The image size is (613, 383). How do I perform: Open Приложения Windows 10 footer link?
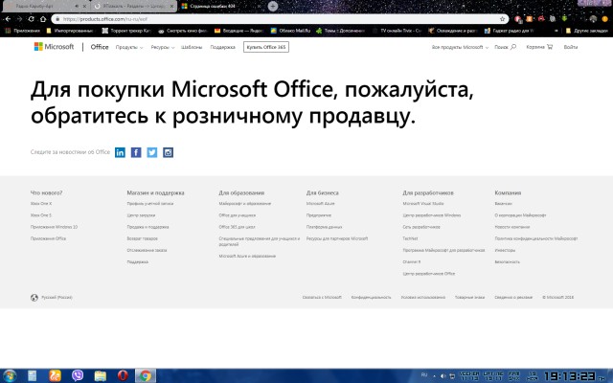tap(54, 227)
